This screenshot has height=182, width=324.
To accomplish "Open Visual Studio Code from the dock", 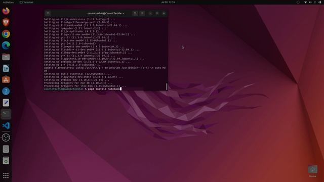I will (6, 125).
